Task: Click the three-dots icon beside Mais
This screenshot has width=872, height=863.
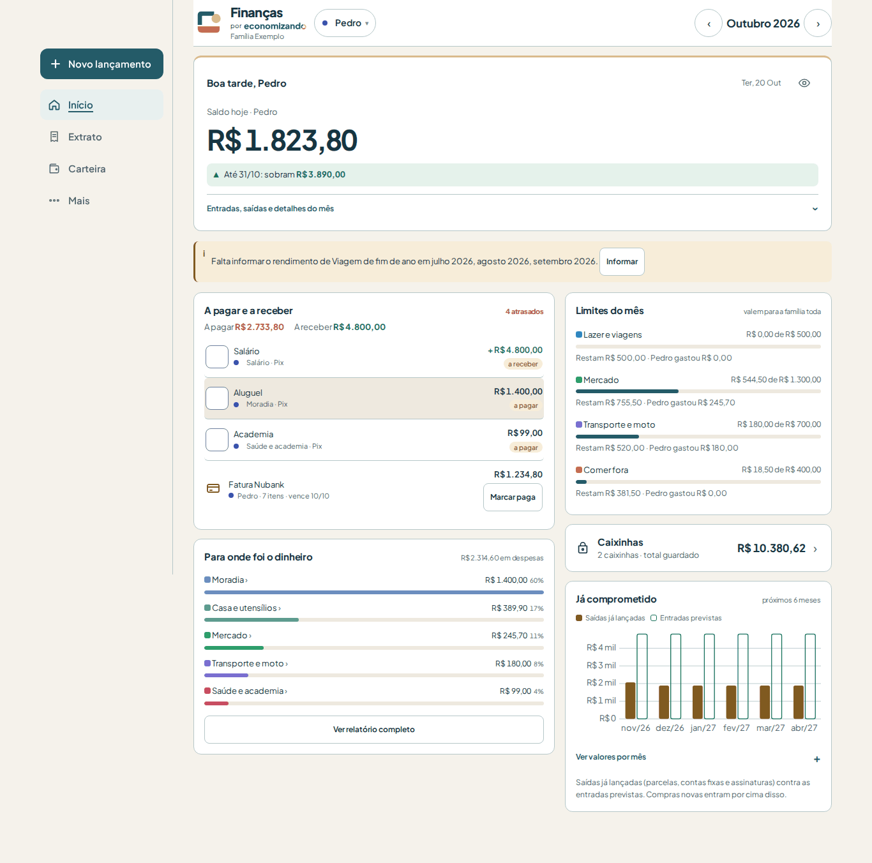Action: [x=54, y=200]
